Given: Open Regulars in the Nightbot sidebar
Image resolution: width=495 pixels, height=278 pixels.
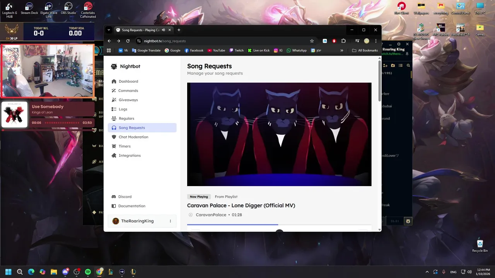Looking at the screenshot, I should click(142, 119).
